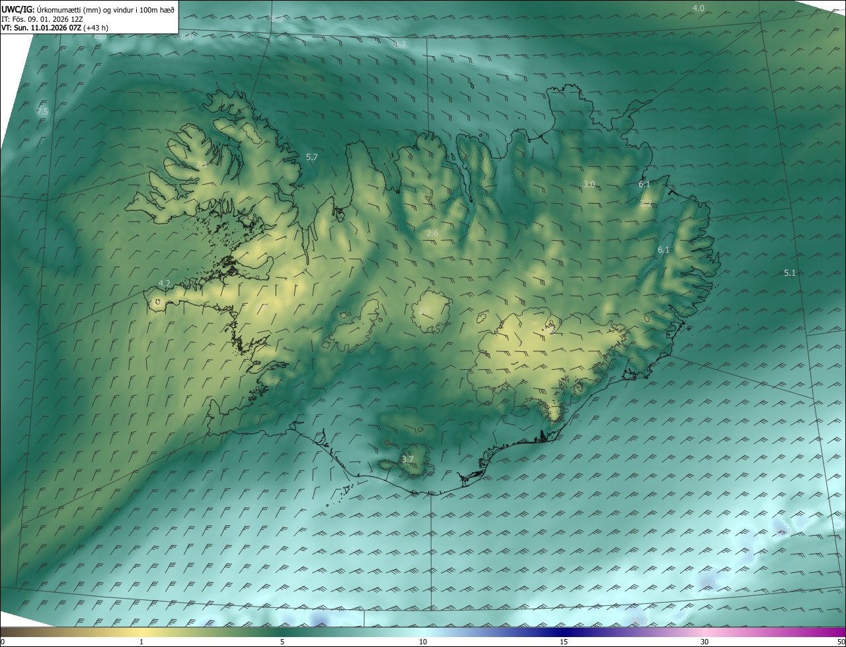The width and height of the screenshot is (846, 647).
Task: Pick the pale yellow segment of the color scale
Action: pyautogui.click(x=141, y=632)
